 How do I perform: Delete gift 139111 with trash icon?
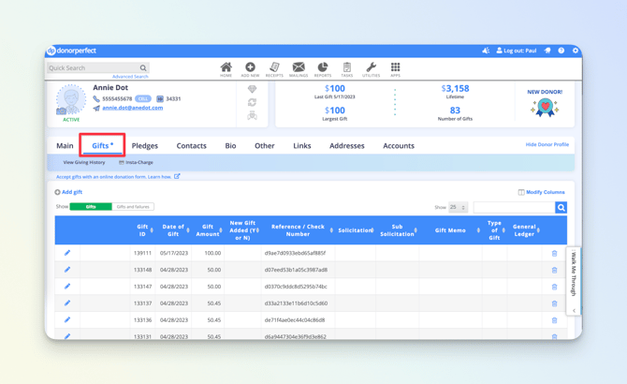pyautogui.click(x=554, y=253)
